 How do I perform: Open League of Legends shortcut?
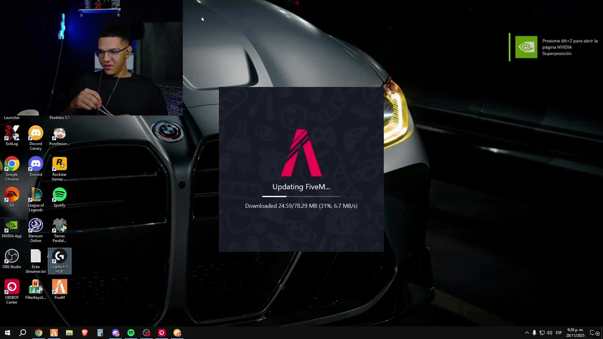point(36,200)
